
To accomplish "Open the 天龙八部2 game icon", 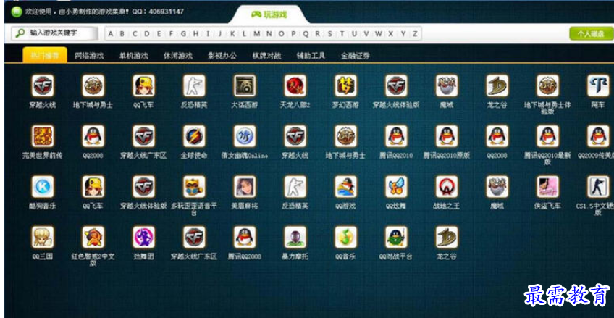I will click(295, 85).
